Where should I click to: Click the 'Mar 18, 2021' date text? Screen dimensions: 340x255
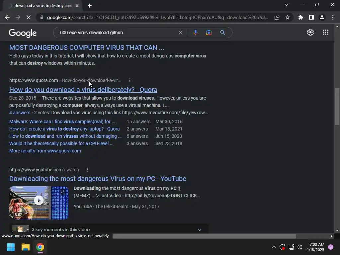pos(169,129)
